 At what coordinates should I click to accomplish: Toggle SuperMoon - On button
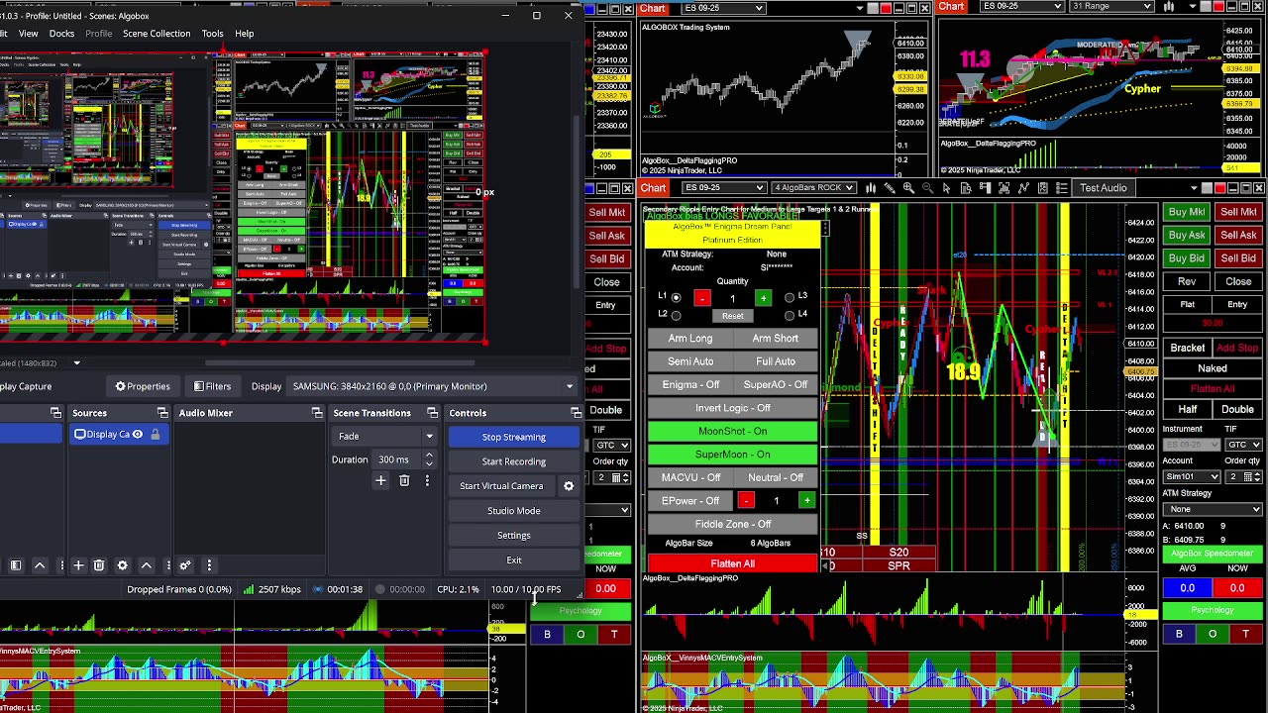click(x=733, y=455)
